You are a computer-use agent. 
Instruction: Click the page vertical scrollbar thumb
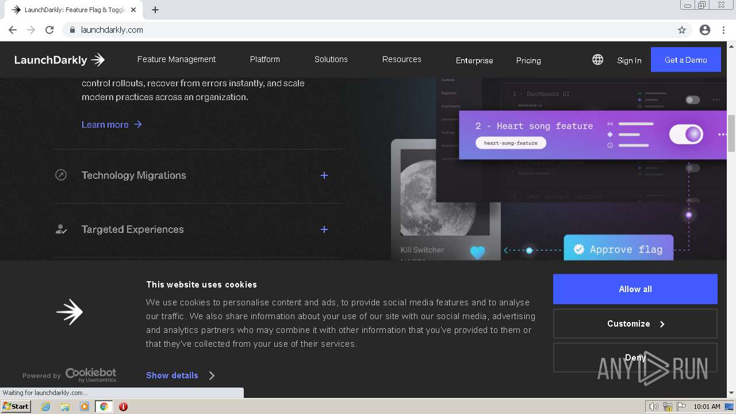(x=731, y=133)
